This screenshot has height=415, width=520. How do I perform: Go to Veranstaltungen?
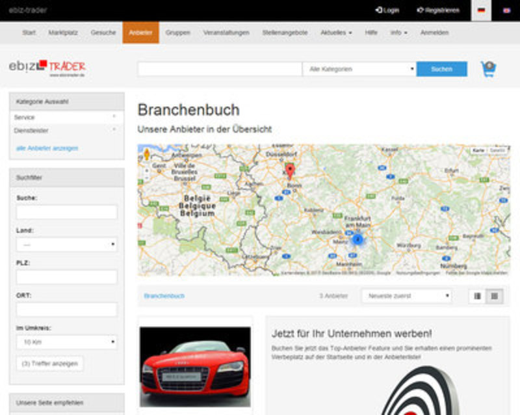(x=226, y=33)
